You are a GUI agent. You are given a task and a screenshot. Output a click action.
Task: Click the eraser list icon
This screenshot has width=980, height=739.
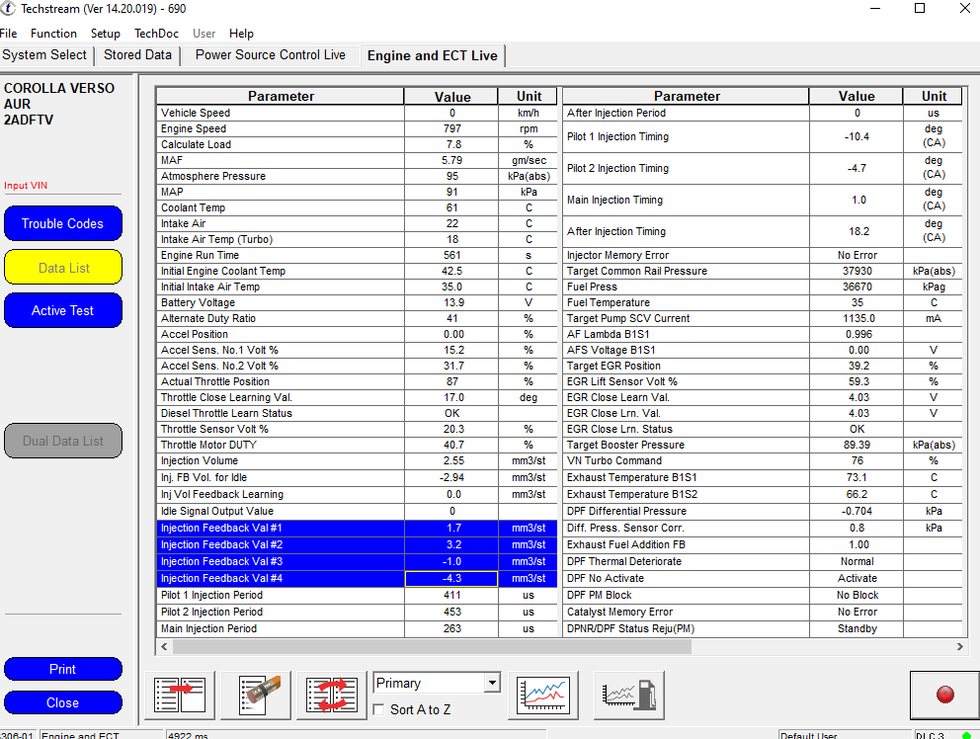tap(256, 696)
